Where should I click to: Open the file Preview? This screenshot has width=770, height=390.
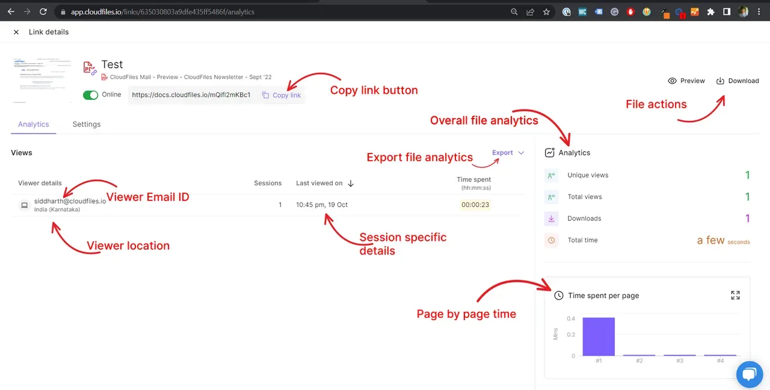click(686, 81)
